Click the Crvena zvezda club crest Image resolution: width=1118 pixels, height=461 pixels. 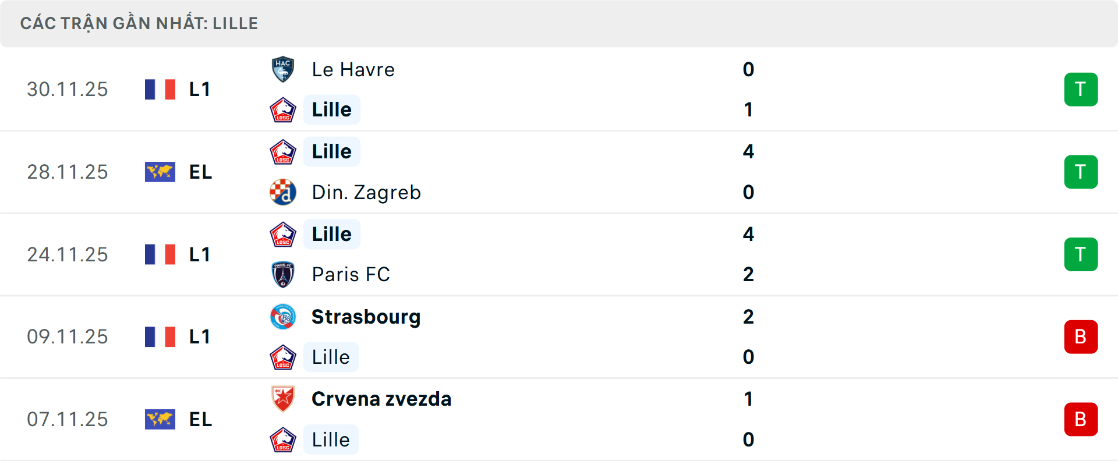(283, 399)
